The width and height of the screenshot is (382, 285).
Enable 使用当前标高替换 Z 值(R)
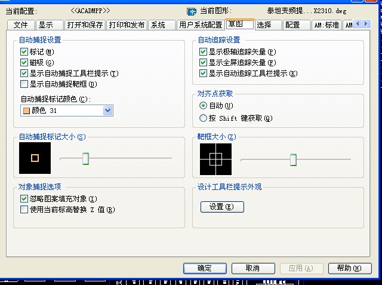click(x=24, y=210)
